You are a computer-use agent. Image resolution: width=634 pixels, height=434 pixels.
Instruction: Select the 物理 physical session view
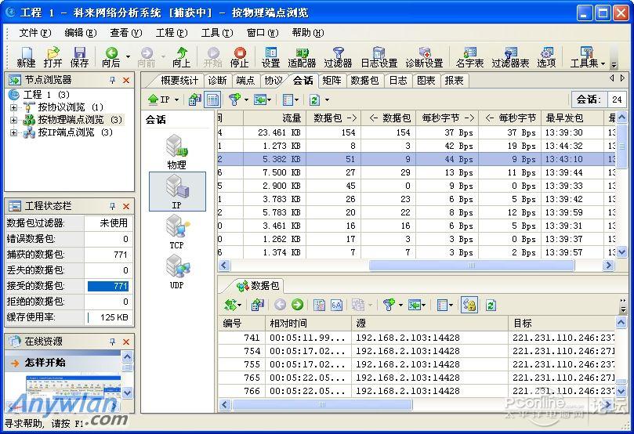pyautogui.click(x=176, y=152)
